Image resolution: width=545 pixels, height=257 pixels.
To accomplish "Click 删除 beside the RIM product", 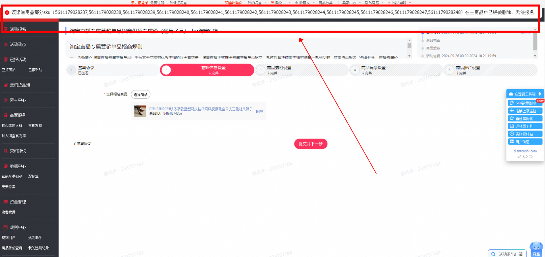I will 259,112.
